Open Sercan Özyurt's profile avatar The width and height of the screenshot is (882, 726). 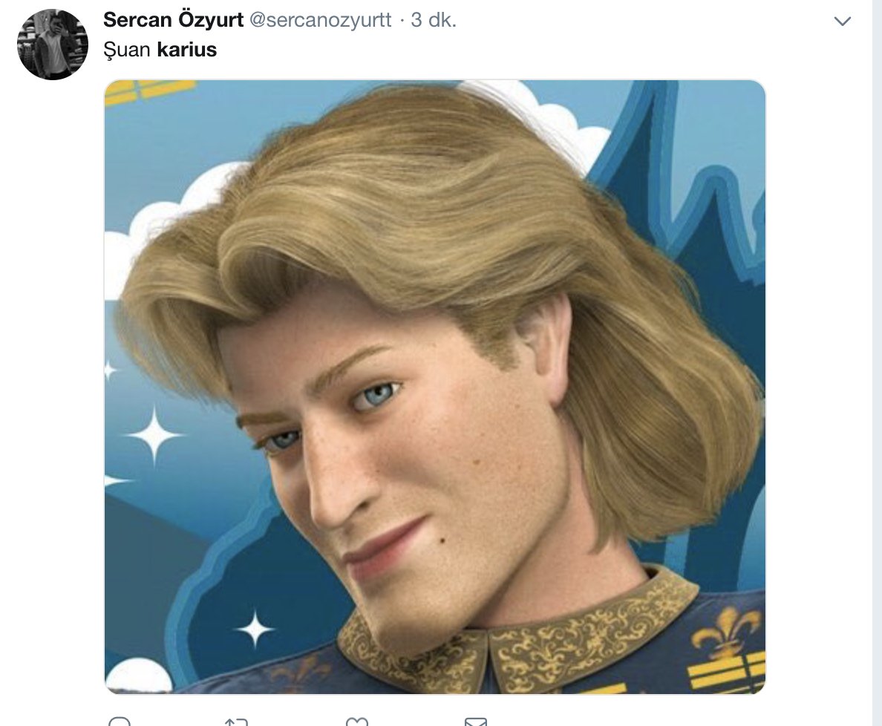pos(53,45)
